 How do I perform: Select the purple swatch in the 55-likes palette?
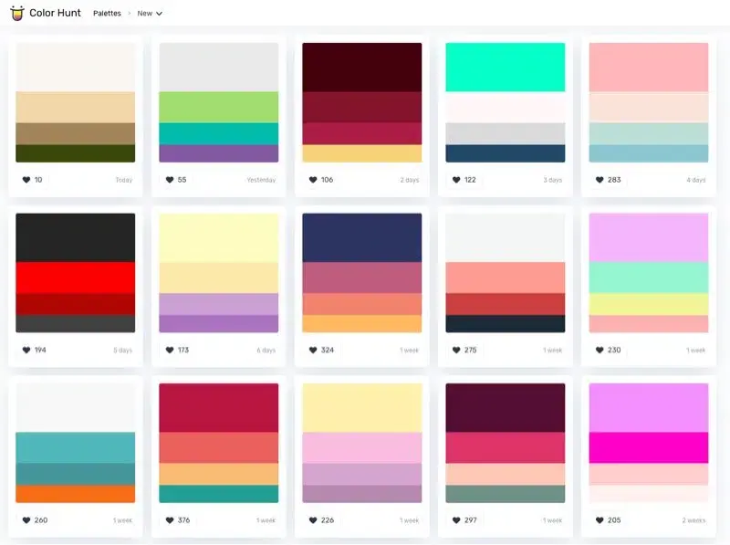[219, 153]
